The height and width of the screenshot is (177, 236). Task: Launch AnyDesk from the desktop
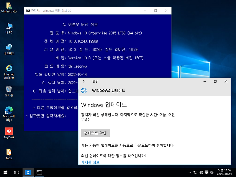point(9,133)
